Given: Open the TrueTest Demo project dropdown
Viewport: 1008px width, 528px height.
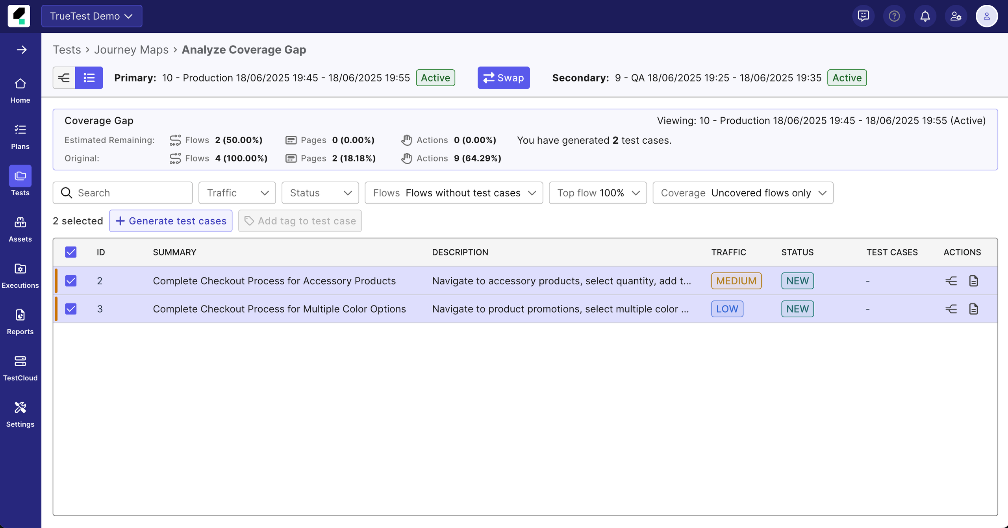Looking at the screenshot, I should tap(92, 16).
